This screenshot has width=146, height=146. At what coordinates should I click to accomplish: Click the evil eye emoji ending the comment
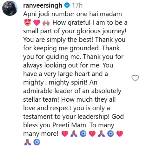(37, 142)
